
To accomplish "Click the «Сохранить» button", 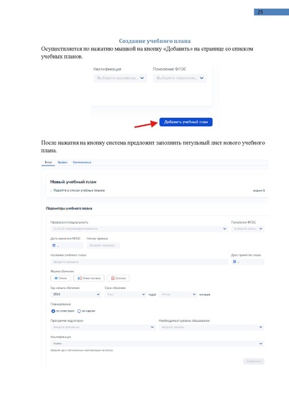I will [x=254, y=361].
